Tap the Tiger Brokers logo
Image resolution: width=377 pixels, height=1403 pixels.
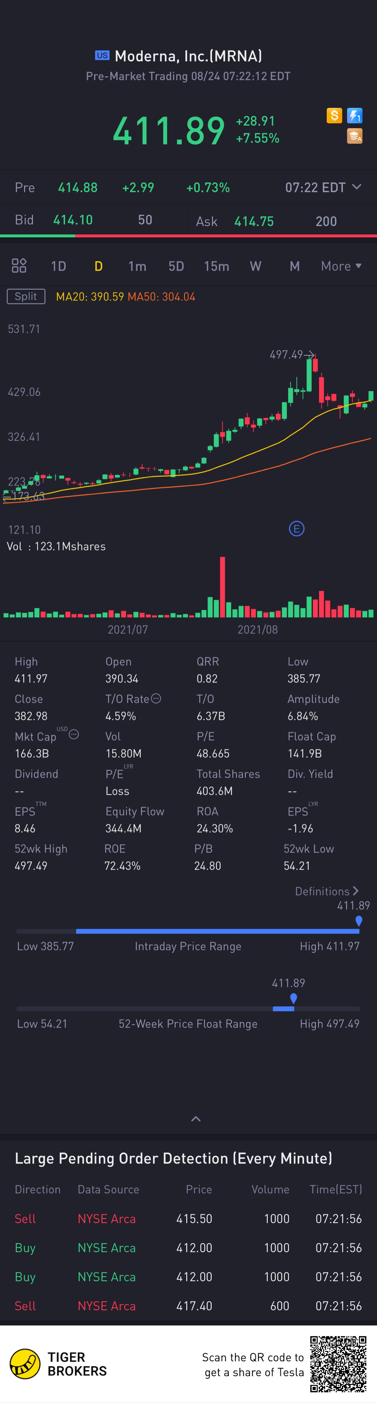(58, 1364)
